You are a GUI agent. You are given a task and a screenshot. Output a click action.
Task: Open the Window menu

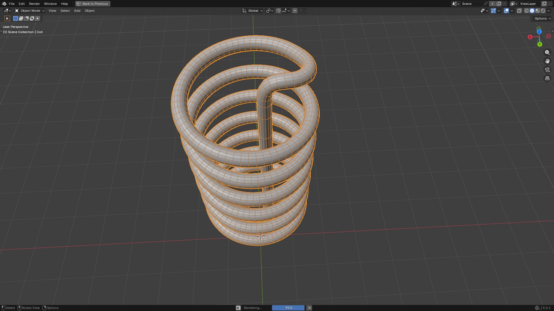[x=50, y=4]
